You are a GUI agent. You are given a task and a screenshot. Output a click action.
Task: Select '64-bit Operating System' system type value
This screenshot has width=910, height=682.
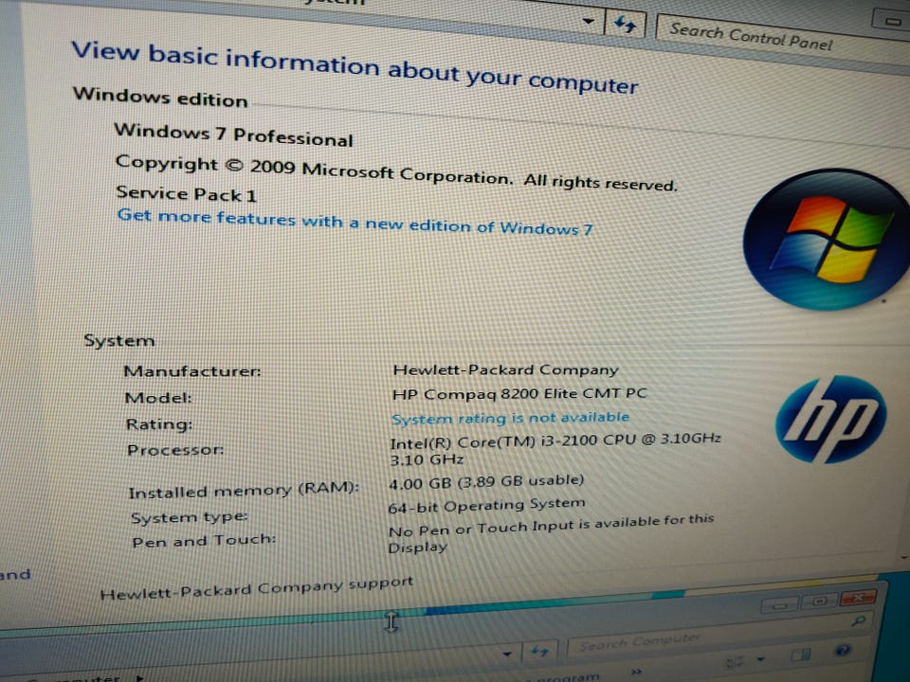[486, 506]
